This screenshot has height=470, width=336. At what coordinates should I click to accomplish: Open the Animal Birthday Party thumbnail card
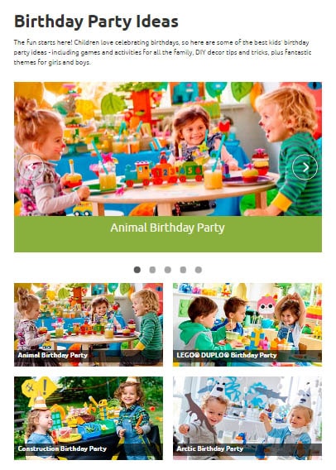click(x=89, y=324)
